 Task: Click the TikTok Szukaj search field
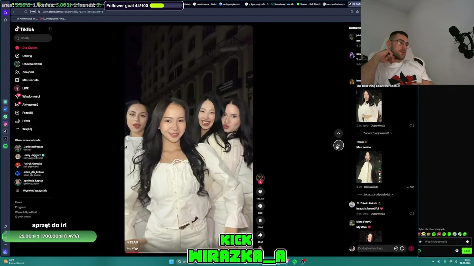point(33,38)
